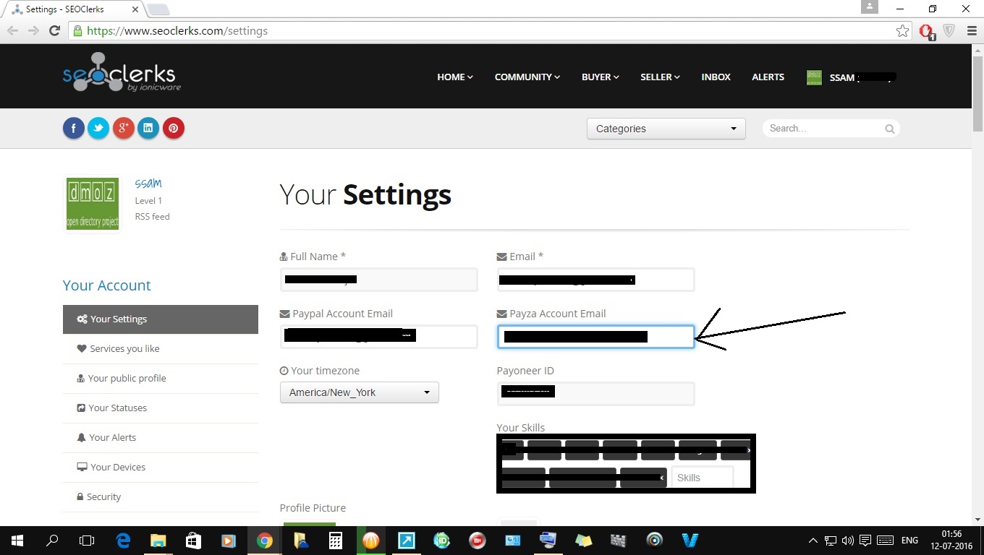Open Services you like in sidebar

tap(161, 349)
